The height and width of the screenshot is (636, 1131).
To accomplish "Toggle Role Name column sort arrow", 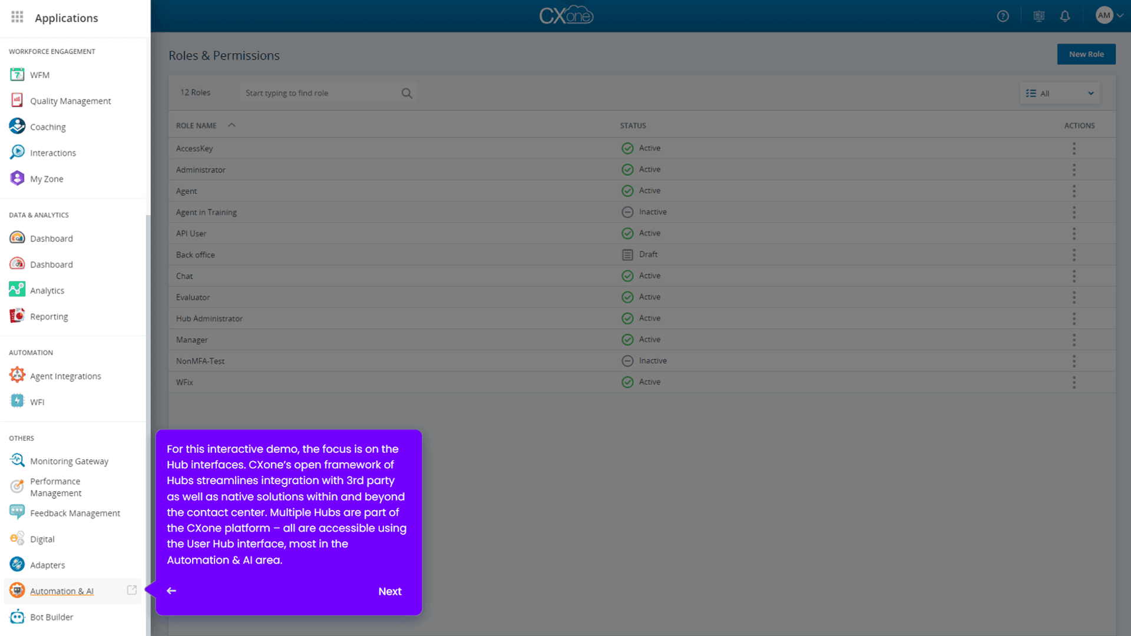I will pyautogui.click(x=232, y=125).
